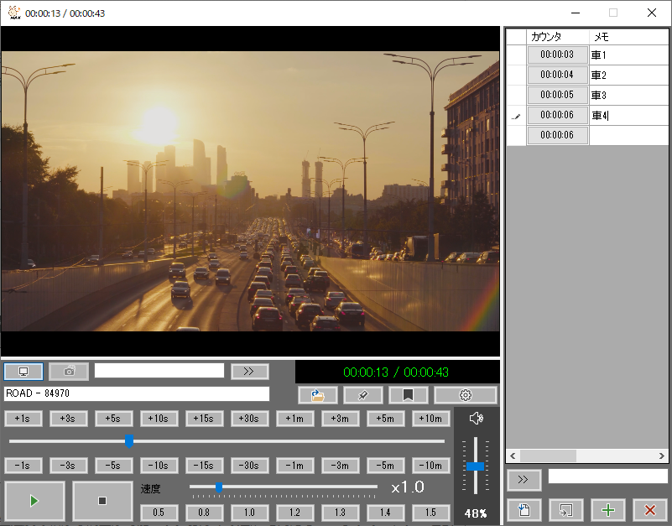Set playback speed to 1.5
This screenshot has height=526, width=672.
[x=430, y=513]
